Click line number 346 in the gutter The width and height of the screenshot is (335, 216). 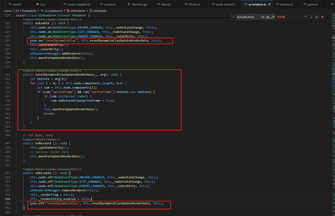click(7, 135)
